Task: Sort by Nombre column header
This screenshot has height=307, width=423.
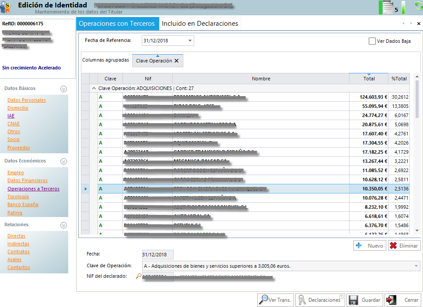Action: pos(261,79)
